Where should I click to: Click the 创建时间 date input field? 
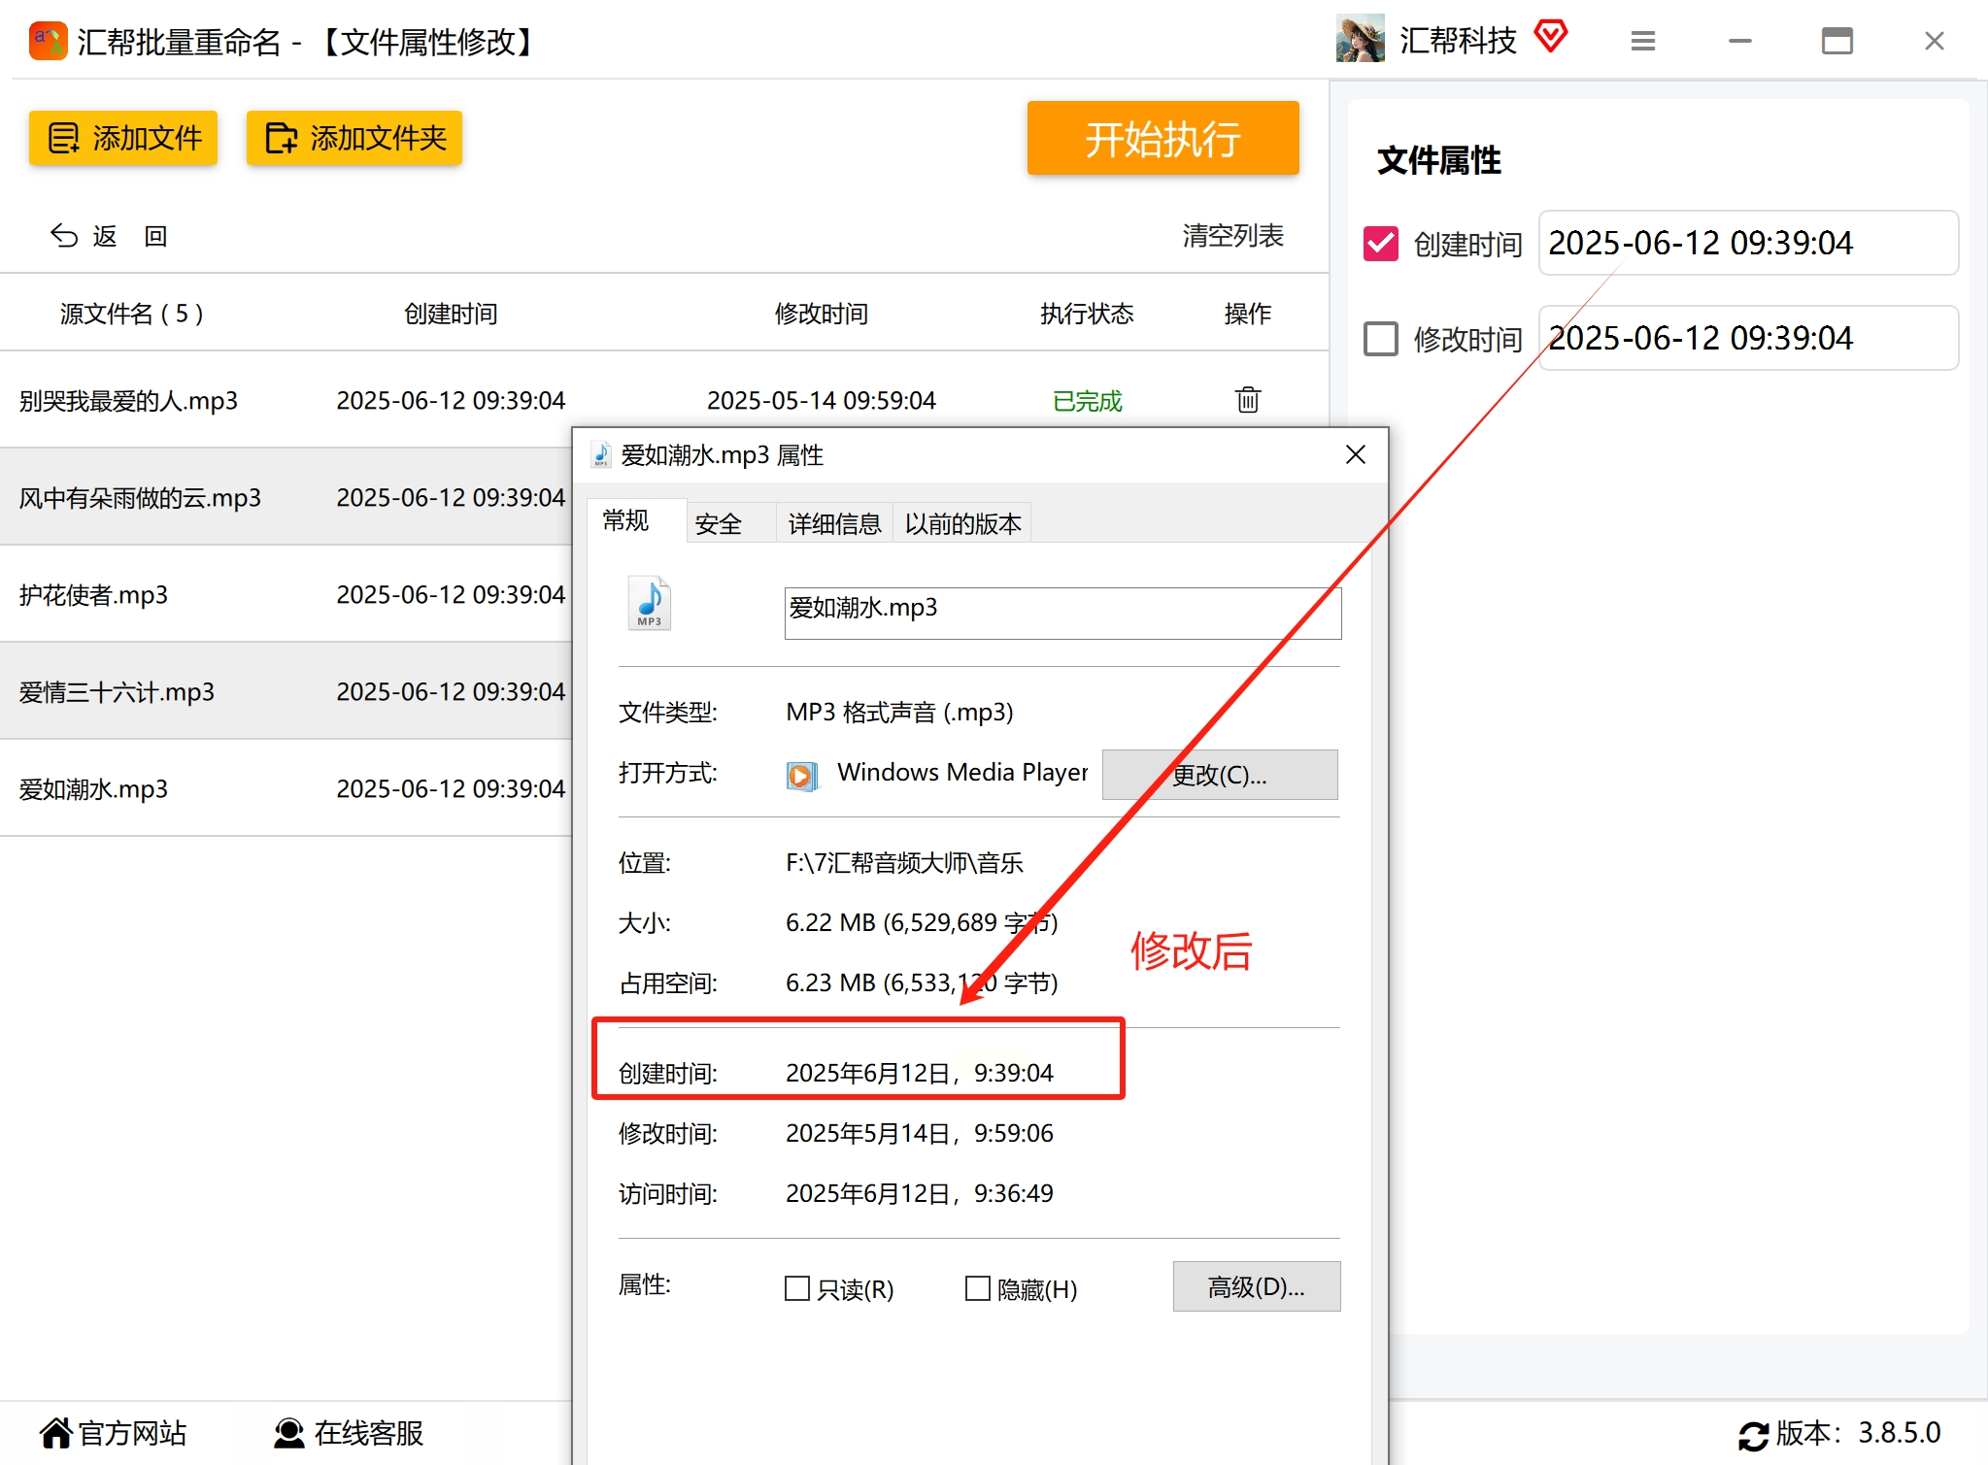pyautogui.click(x=1747, y=243)
